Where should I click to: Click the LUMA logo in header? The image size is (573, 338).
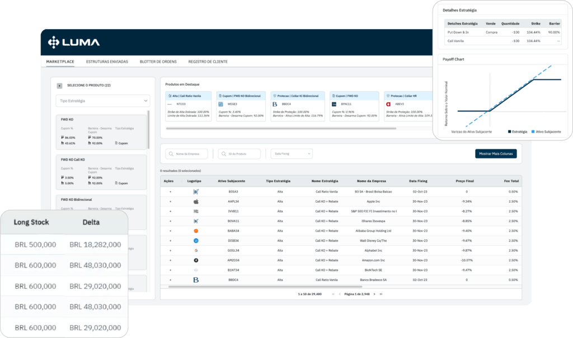[x=74, y=42]
